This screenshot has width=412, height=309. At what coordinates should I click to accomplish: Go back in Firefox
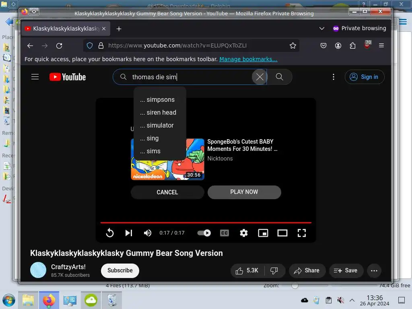(30, 46)
